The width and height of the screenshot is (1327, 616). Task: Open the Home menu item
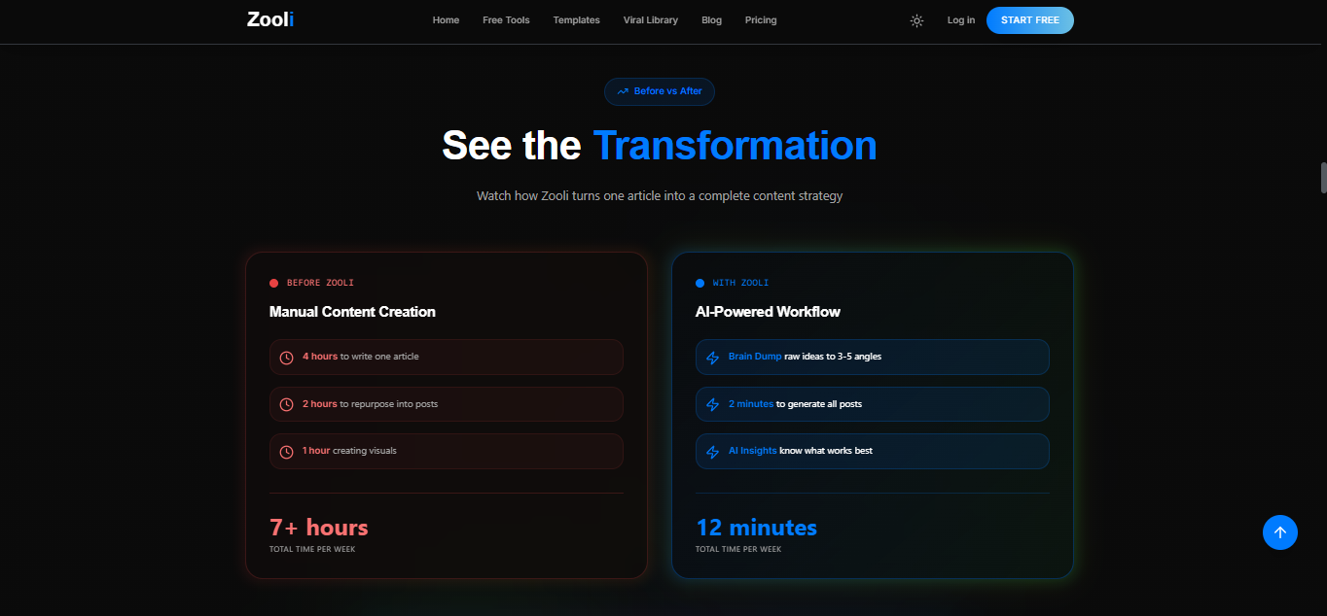[446, 20]
